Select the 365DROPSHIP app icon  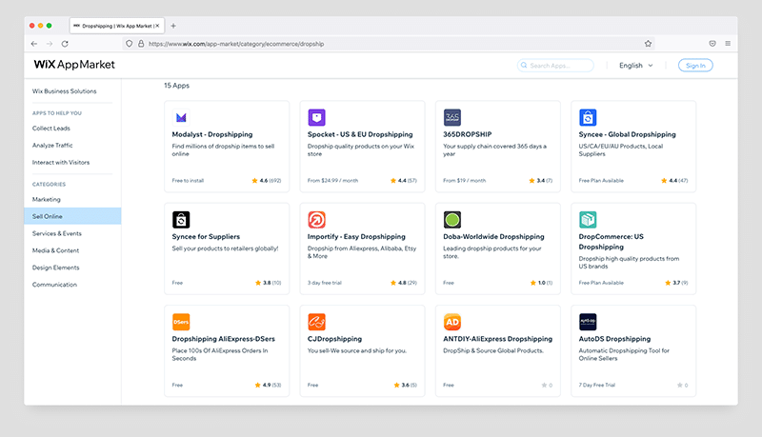pos(451,117)
